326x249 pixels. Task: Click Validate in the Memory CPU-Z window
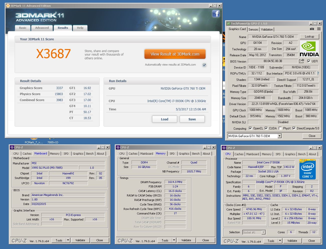pos(186,240)
